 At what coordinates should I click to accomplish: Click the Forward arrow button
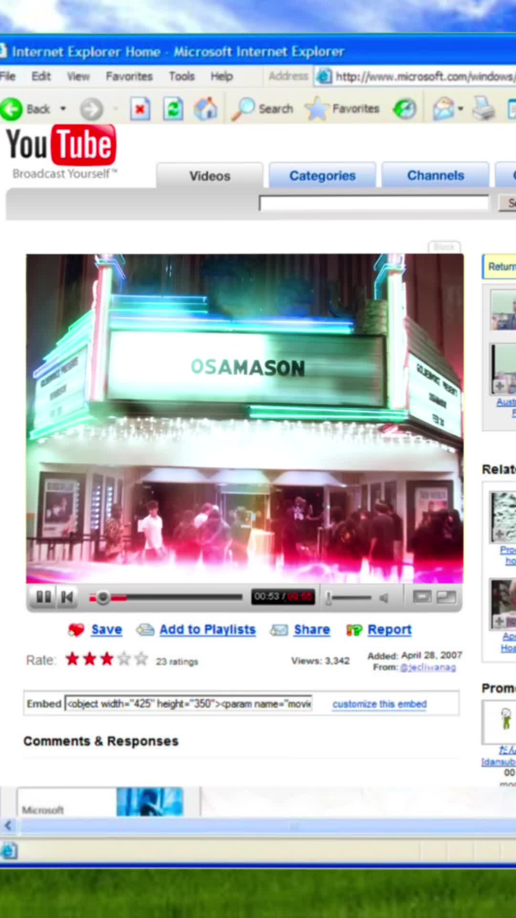click(91, 109)
